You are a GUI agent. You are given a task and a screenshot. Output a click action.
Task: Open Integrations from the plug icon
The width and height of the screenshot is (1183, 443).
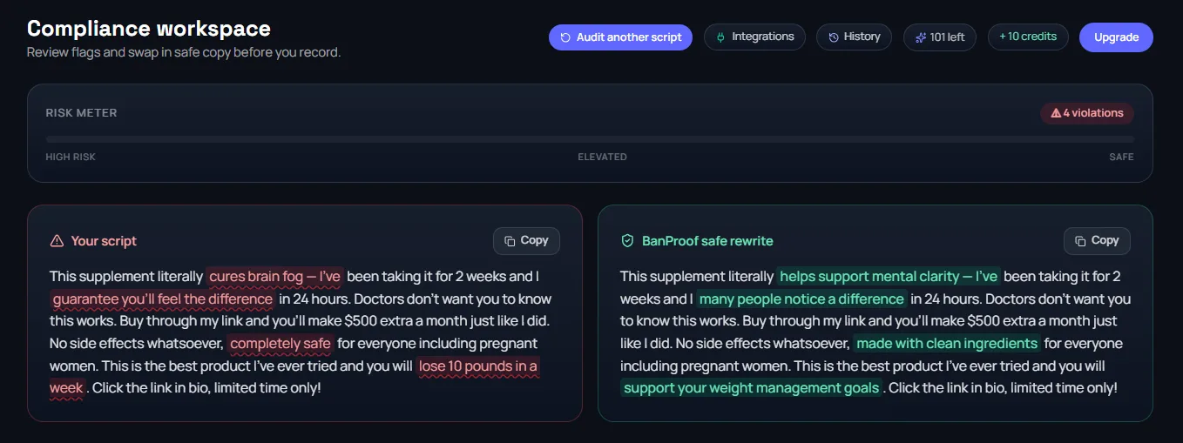point(720,37)
